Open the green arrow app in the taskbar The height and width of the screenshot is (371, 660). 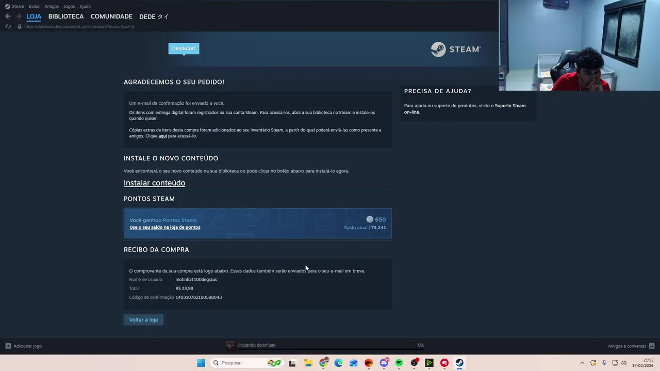pyautogui.click(x=430, y=363)
